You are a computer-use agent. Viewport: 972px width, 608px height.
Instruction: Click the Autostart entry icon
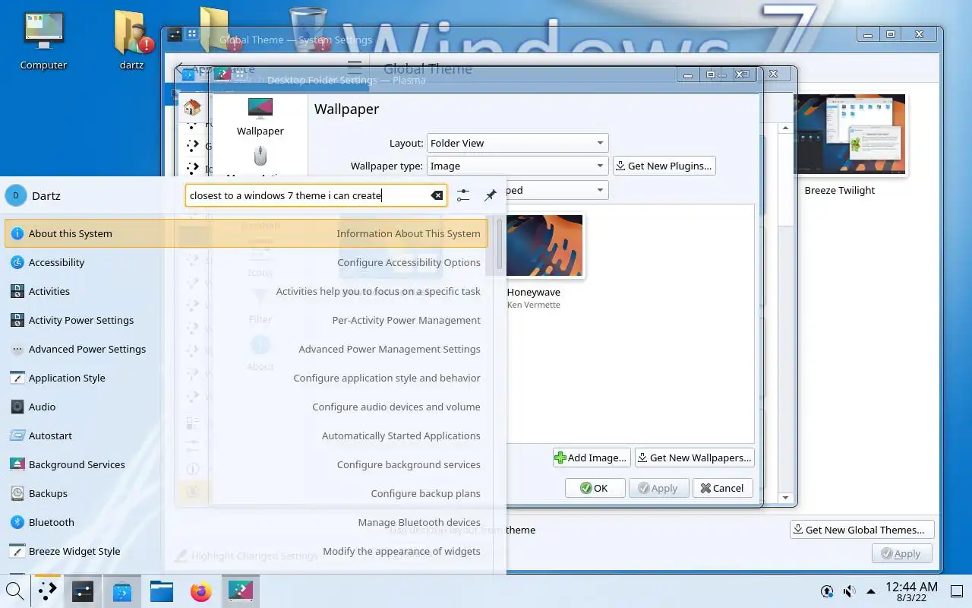pyautogui.click(x=17, y=435)
